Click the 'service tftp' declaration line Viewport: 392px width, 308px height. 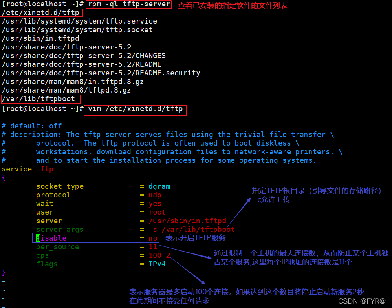tap(27, 169)
